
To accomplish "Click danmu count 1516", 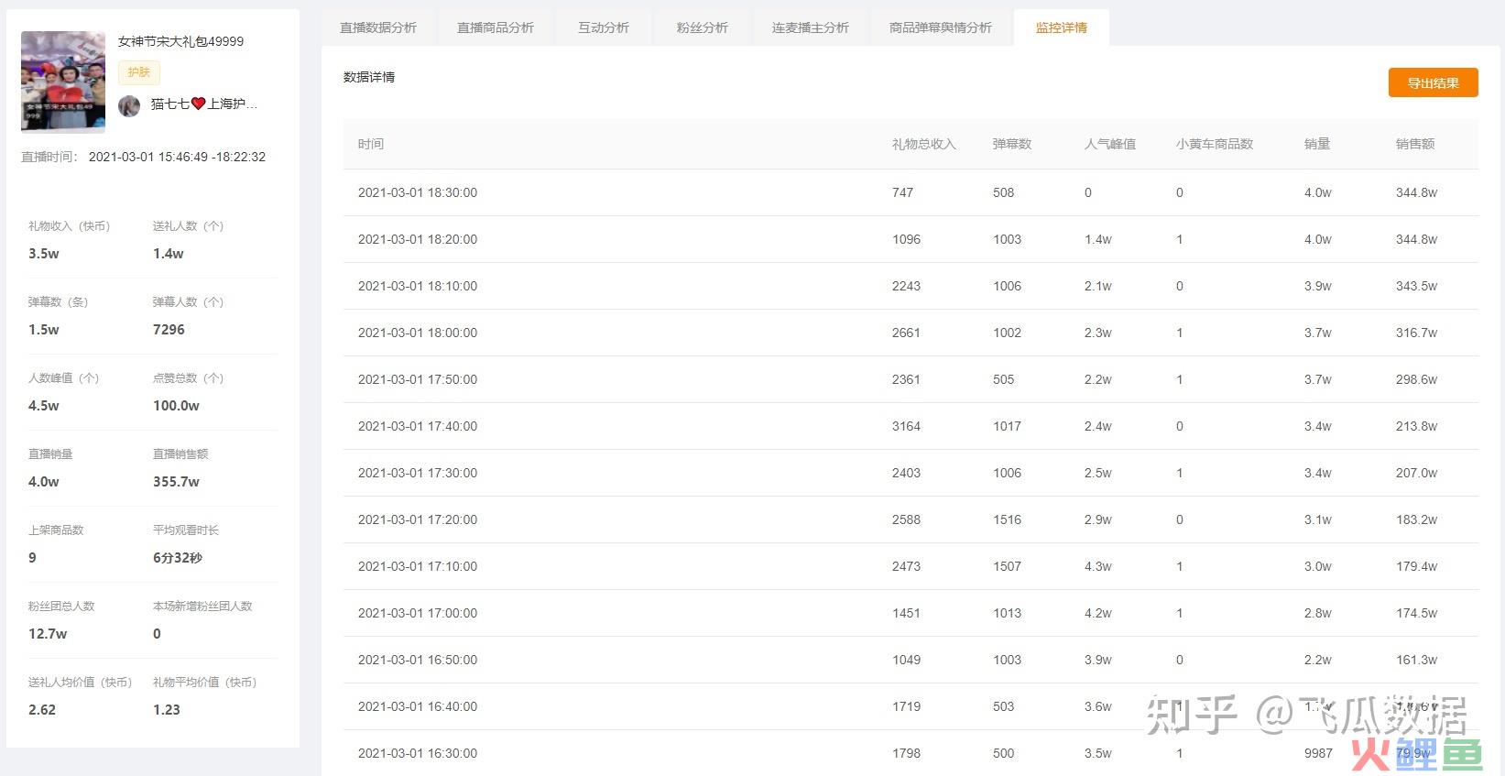I will 1007,519.
